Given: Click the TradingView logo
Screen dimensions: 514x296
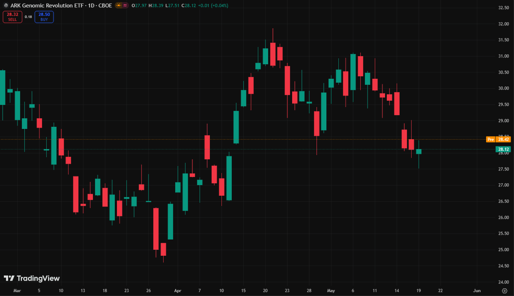Looking at the screenshot, I should pyautogui.click(x=32, y=278).
